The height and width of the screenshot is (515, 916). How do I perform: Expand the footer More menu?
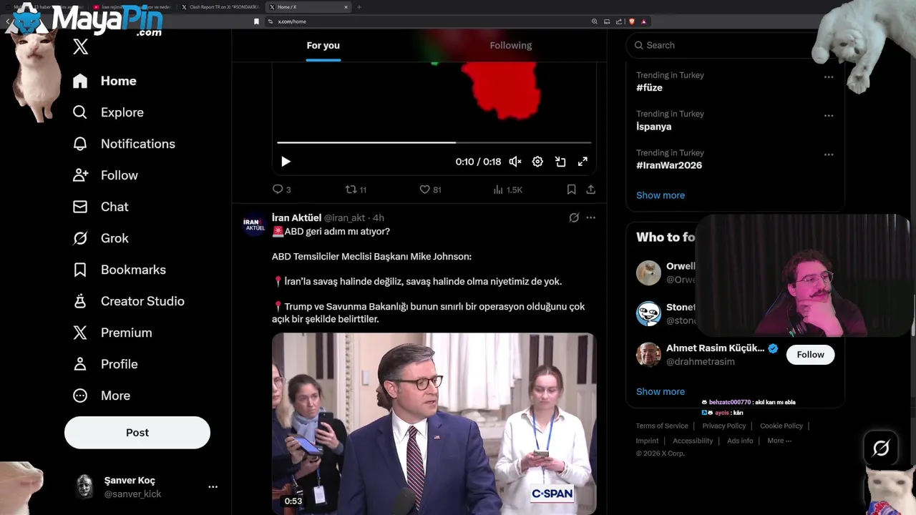pyautogui.click(x=779, y=441)
